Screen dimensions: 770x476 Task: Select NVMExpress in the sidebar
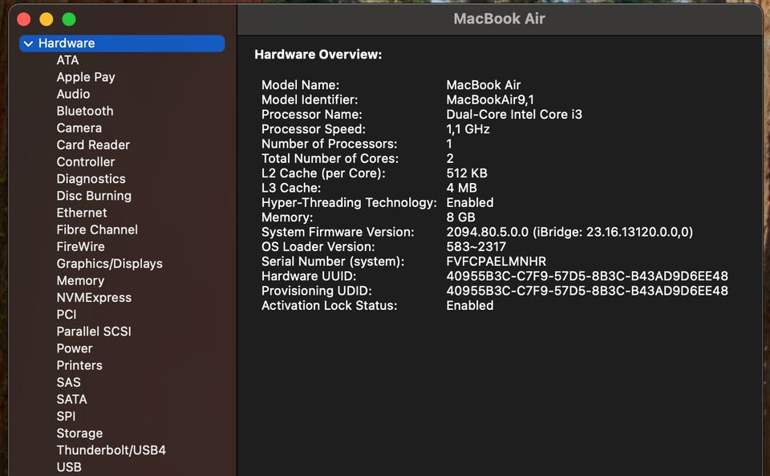[94, 298]
